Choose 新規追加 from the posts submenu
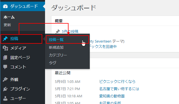Image resolution: width=179 pixels, height=104 pixels. coord(56,47)
